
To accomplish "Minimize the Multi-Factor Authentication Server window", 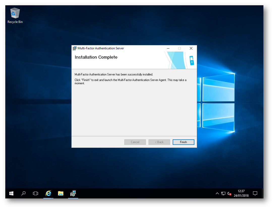I will pos(168,48).
